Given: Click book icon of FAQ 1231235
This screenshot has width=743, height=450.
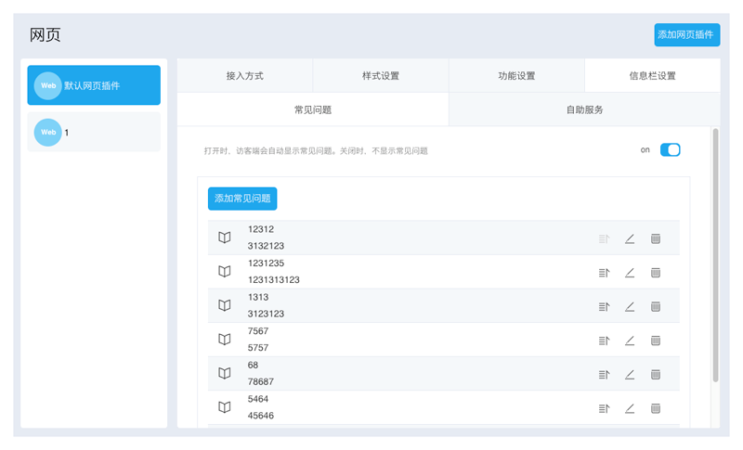Looking at the screenshot, I should tap(225, 272).
